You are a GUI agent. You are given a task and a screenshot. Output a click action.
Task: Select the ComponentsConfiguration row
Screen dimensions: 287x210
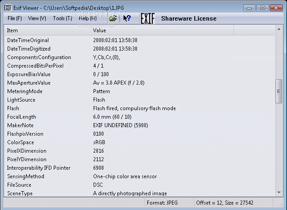[140, 57]
